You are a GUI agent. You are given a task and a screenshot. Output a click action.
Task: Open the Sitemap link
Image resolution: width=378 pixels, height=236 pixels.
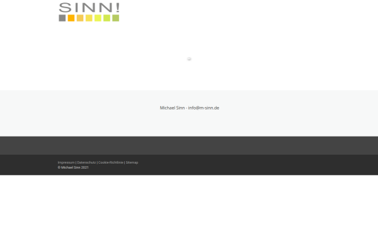click(132, 162)
